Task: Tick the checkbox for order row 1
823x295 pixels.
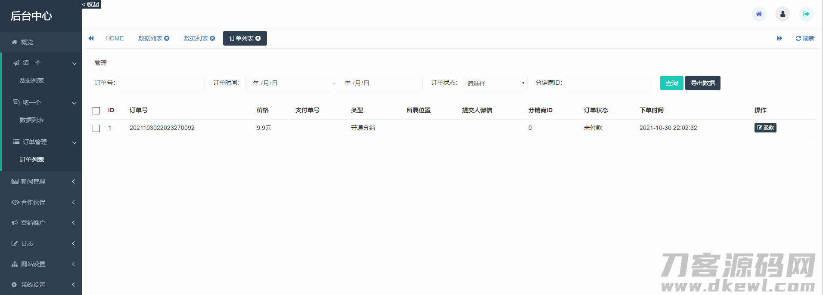Action: coord(96,128)
